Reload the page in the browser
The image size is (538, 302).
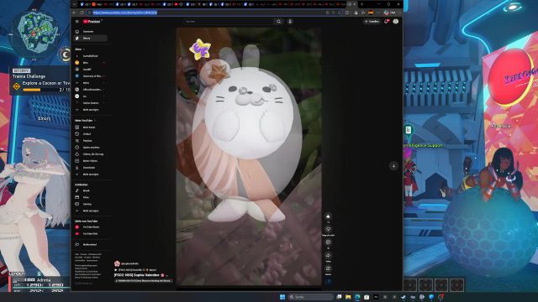pos(82,13)
